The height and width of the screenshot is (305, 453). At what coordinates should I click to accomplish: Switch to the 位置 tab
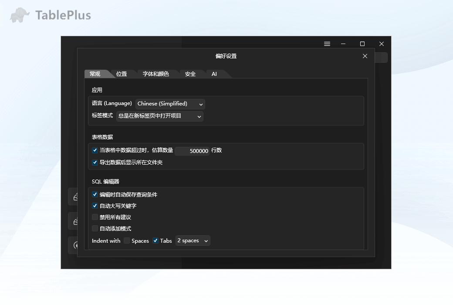tap(122, 74)
